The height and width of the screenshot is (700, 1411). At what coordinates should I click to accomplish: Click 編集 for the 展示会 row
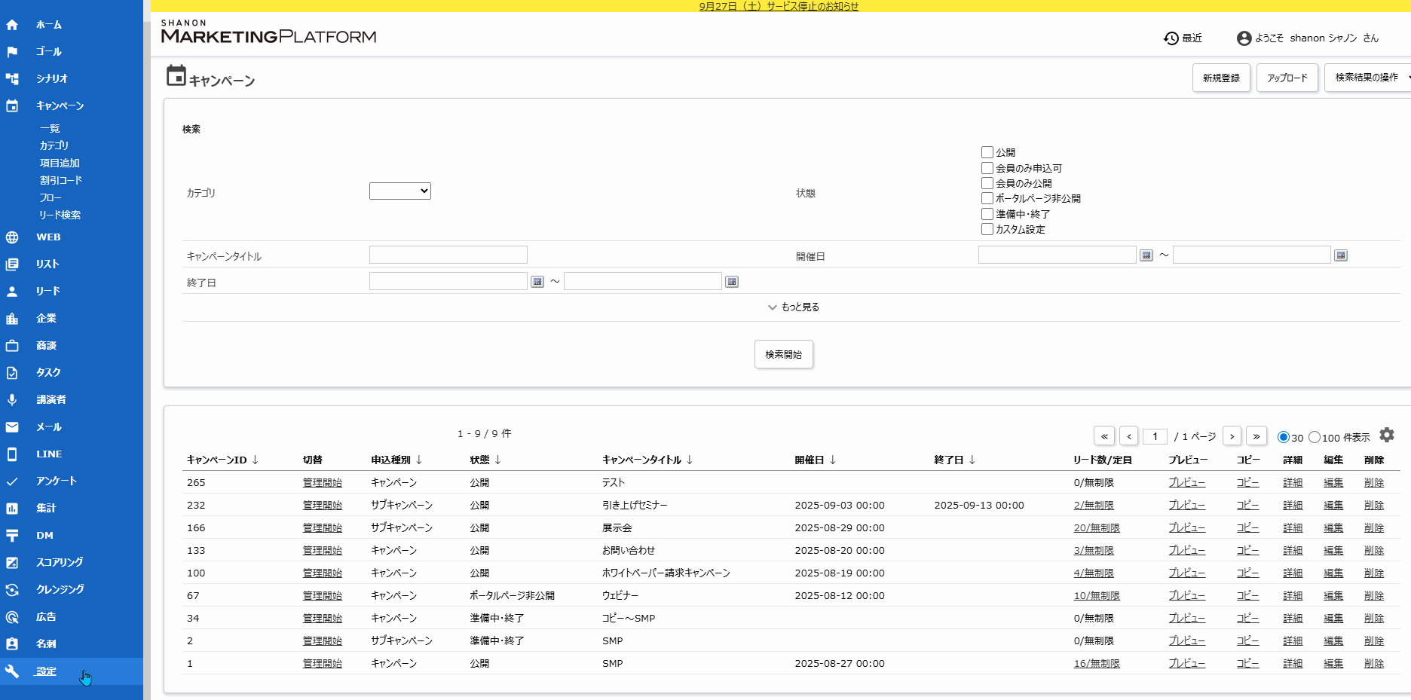(x=1333, y=528)
